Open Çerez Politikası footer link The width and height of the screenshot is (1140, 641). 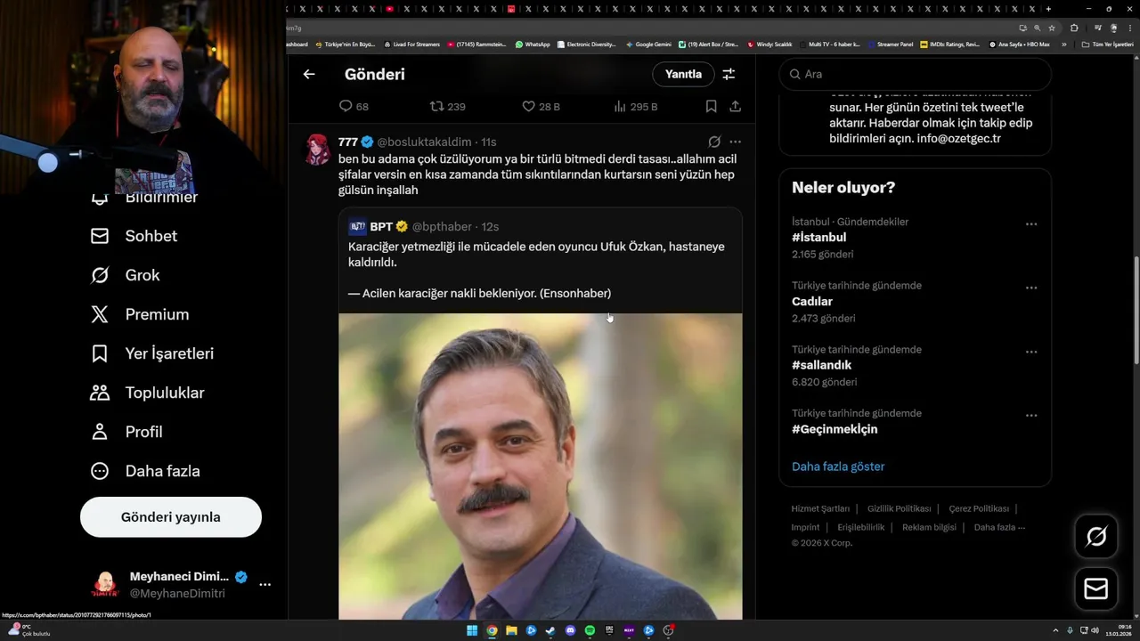pos(979,508)
